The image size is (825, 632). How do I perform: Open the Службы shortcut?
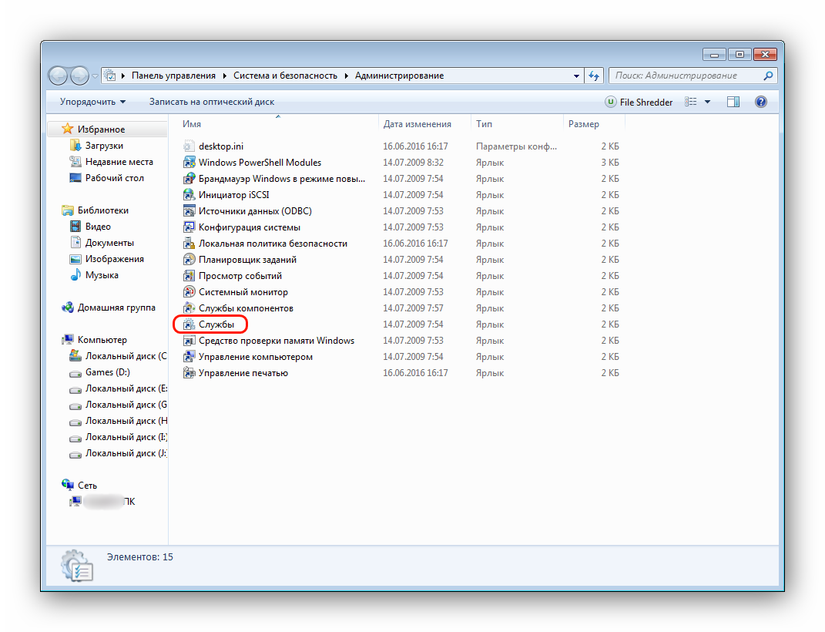[216, 324]
